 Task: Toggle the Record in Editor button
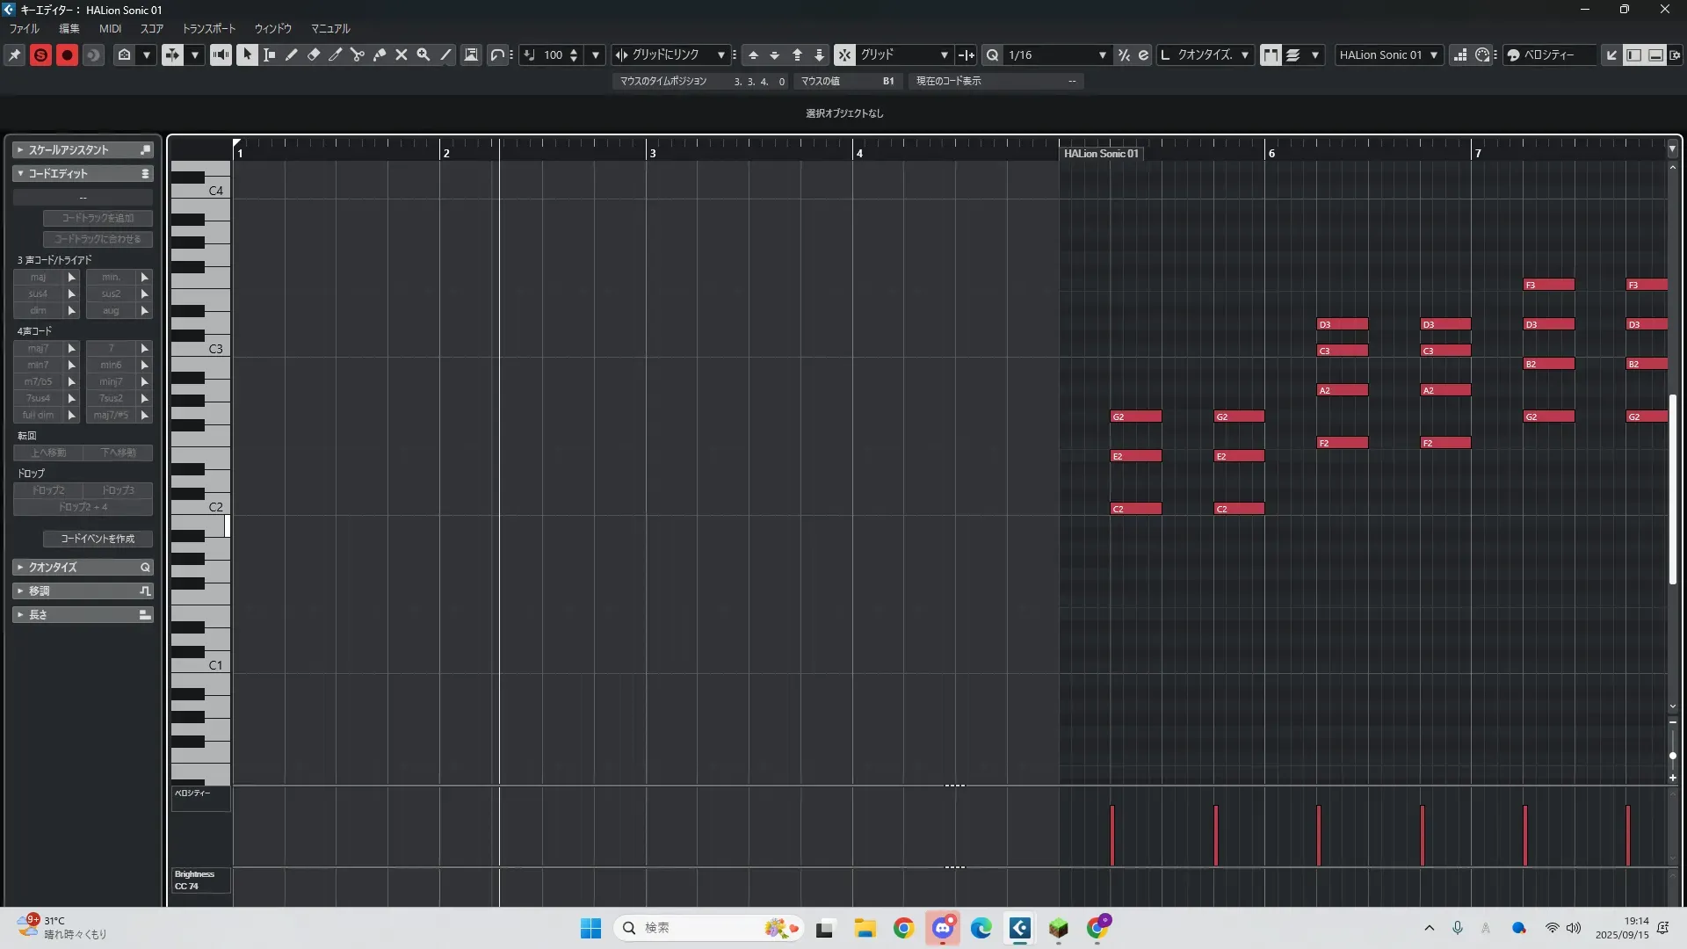tap(67, 54)
